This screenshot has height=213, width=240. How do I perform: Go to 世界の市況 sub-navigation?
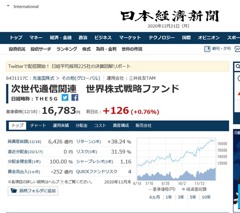pyautogui.click(x=132, y=49)
